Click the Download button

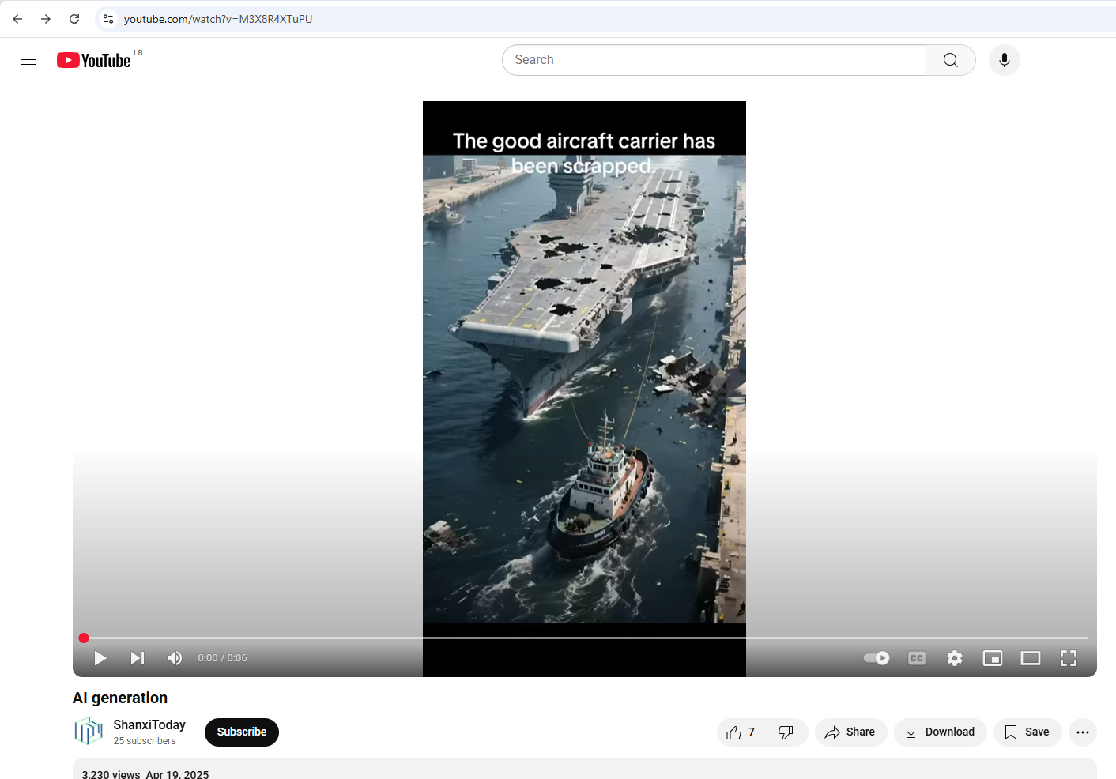pos(940,732)
